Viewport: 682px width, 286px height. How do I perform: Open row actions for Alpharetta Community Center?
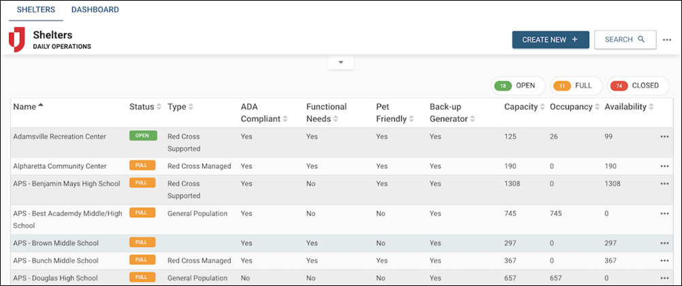click(664, 166)
